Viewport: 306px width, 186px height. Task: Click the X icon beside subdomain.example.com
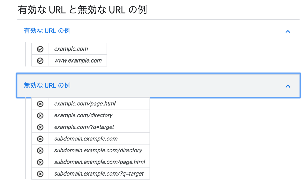pos(40,139)
